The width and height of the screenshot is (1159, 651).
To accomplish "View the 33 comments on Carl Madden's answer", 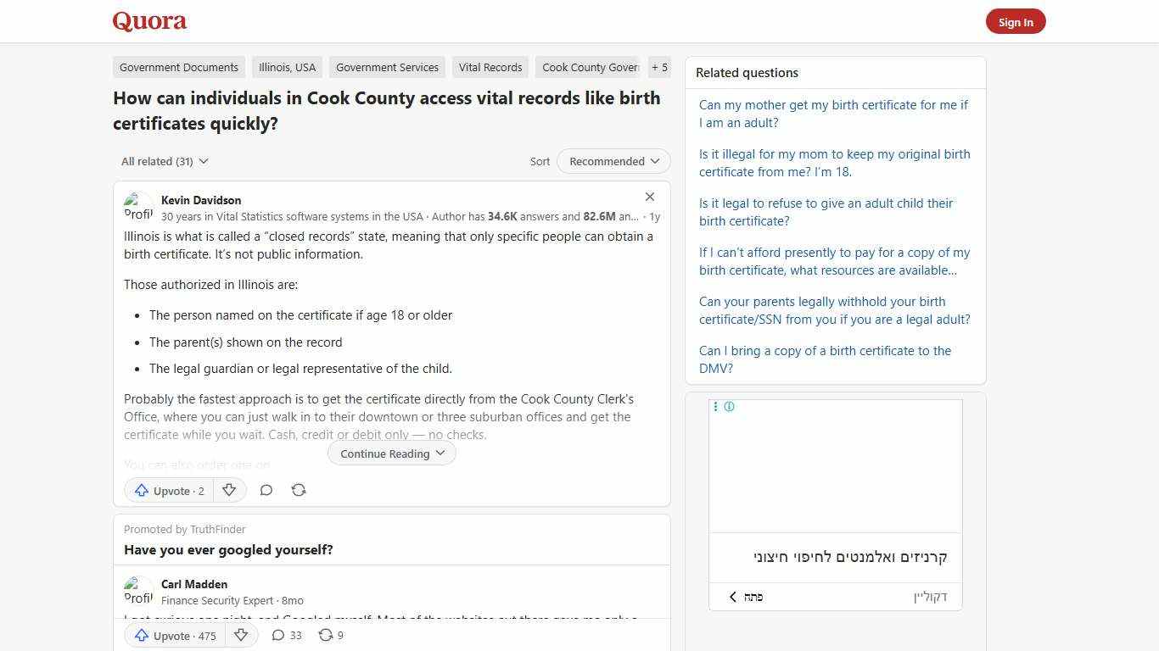I will (286, 635).
